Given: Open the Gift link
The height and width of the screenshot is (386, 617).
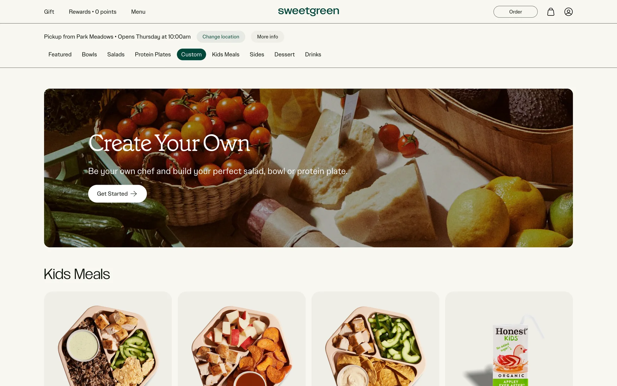Looking at the screenshot, I should coord(49,12).
